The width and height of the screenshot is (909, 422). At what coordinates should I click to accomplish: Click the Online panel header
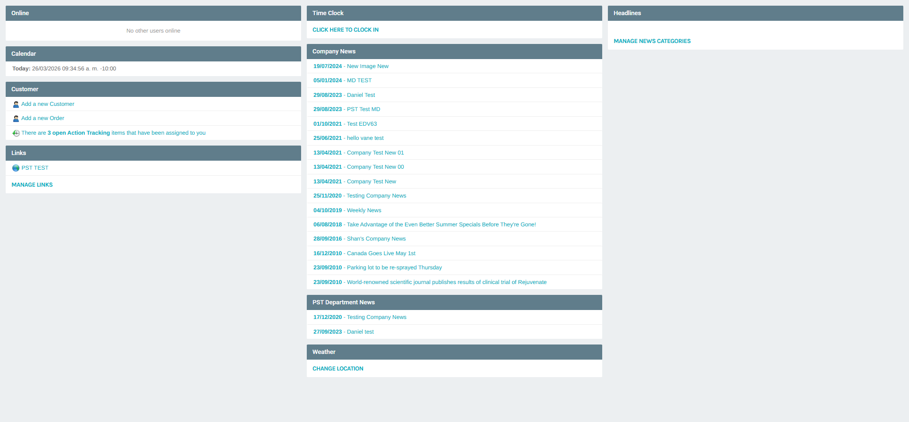[x=153, y=13]
